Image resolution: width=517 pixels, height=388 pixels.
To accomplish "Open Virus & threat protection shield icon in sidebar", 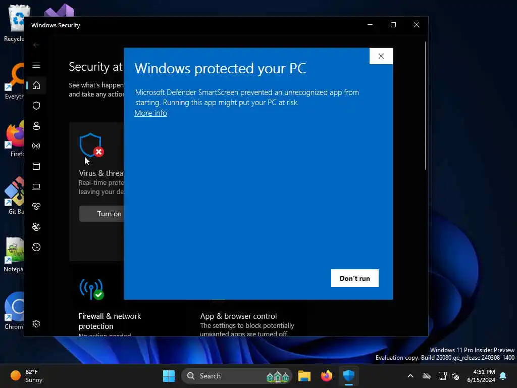I will pos(36,106).
